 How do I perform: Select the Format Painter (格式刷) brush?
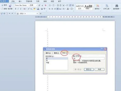pyautogui.click(x=10, y=7)
